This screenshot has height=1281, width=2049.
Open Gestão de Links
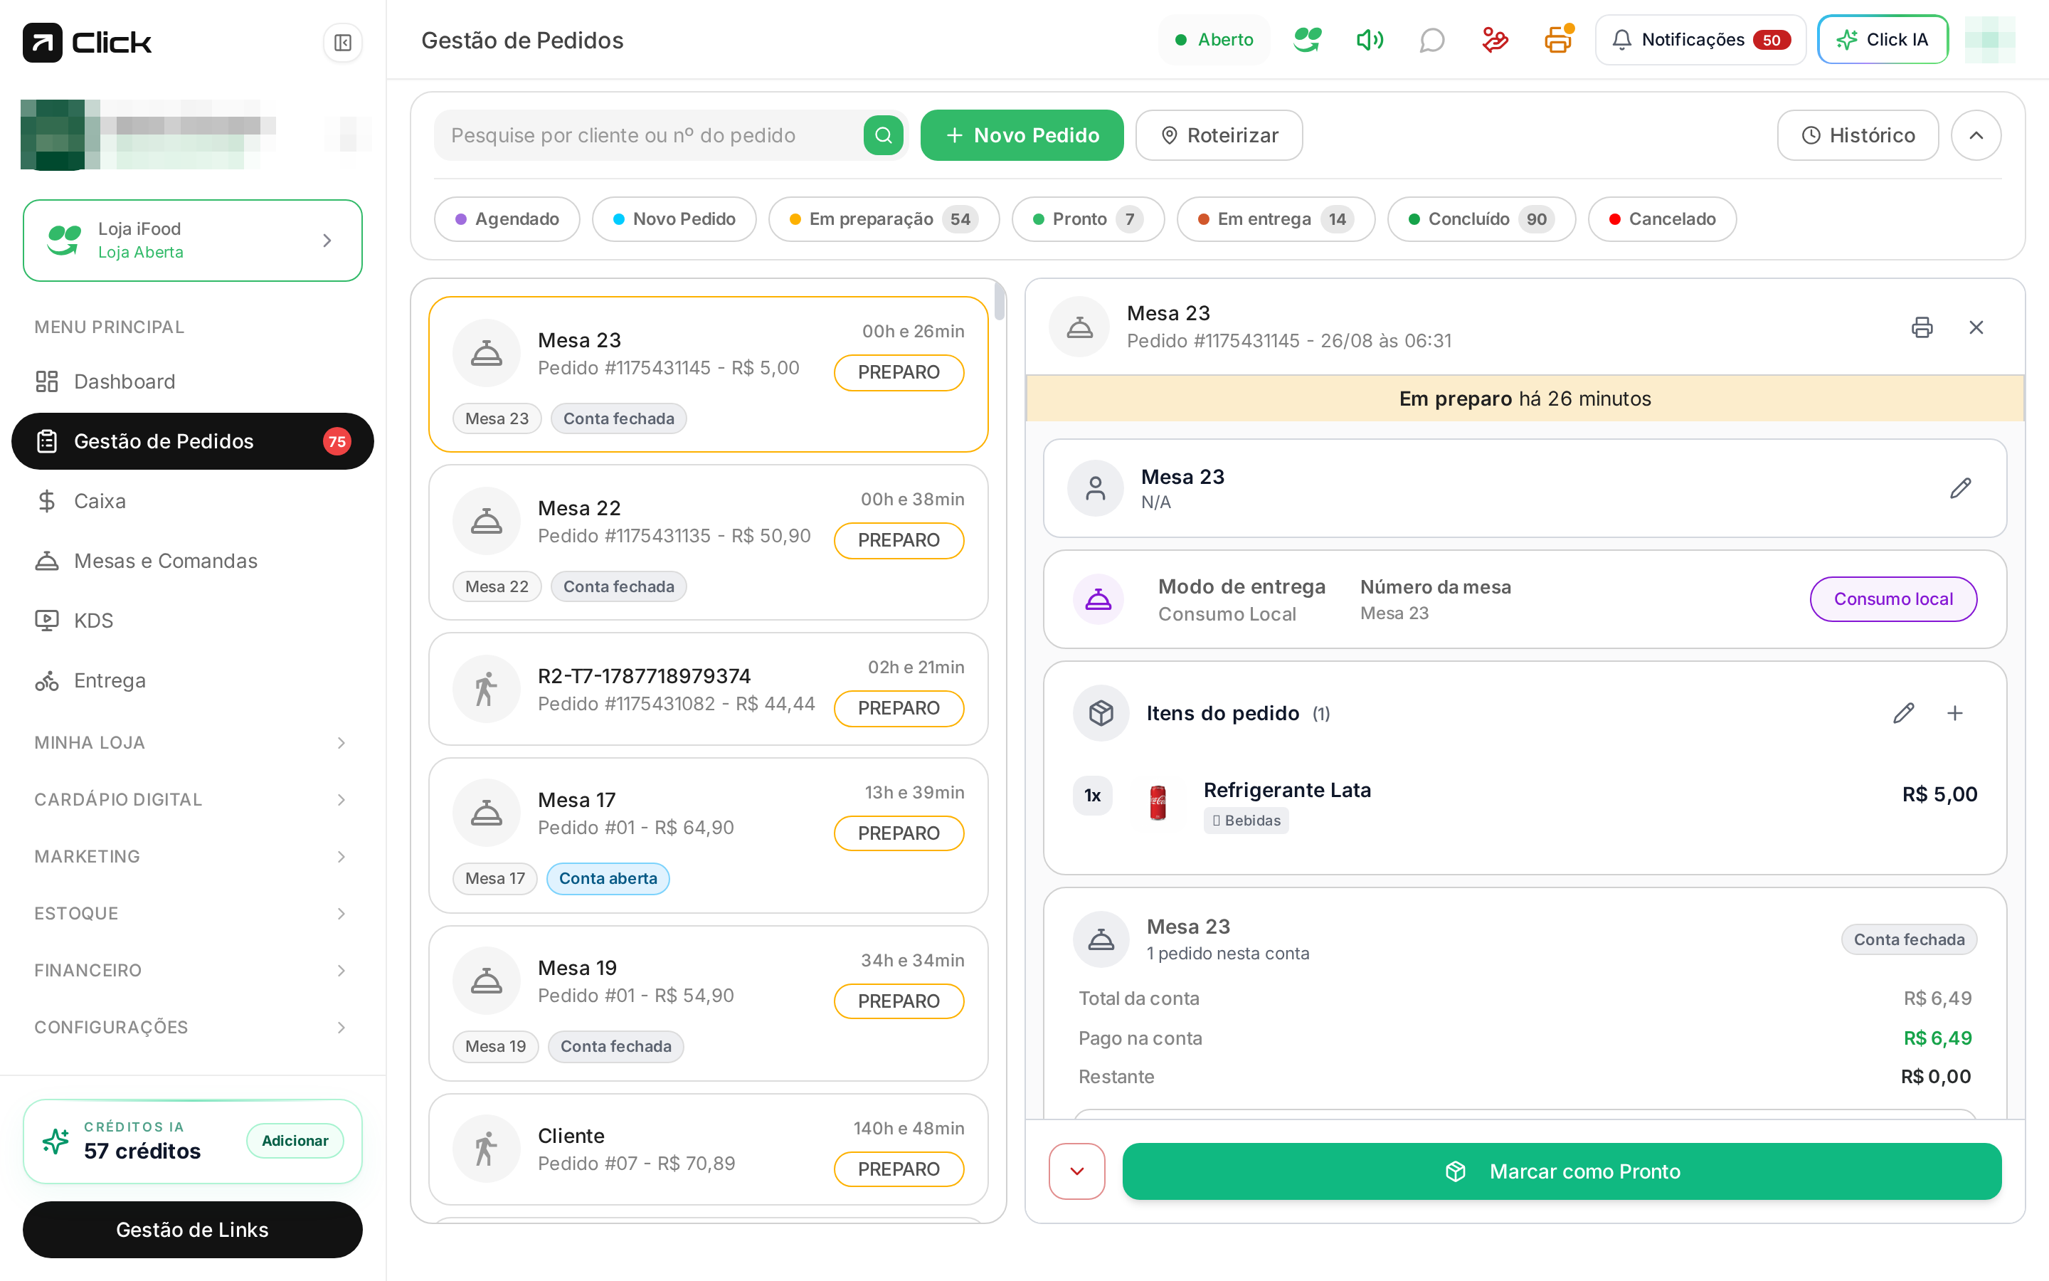(x=192, y=1230)
